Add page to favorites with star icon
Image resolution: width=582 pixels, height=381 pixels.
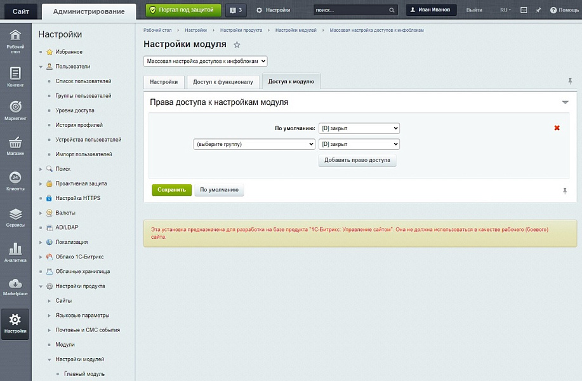[237, 45]
